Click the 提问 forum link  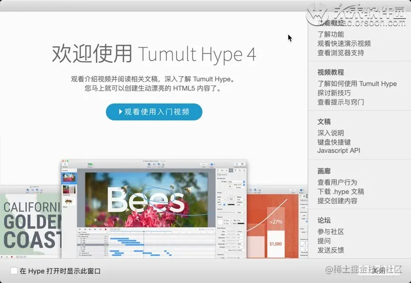tap(324, 241)
